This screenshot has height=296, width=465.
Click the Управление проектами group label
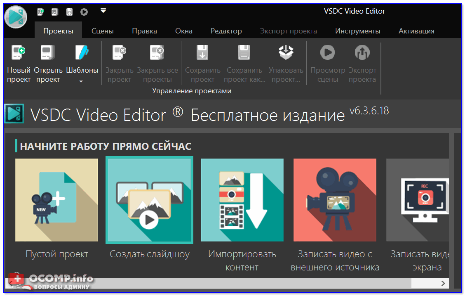tap(192, 91)
